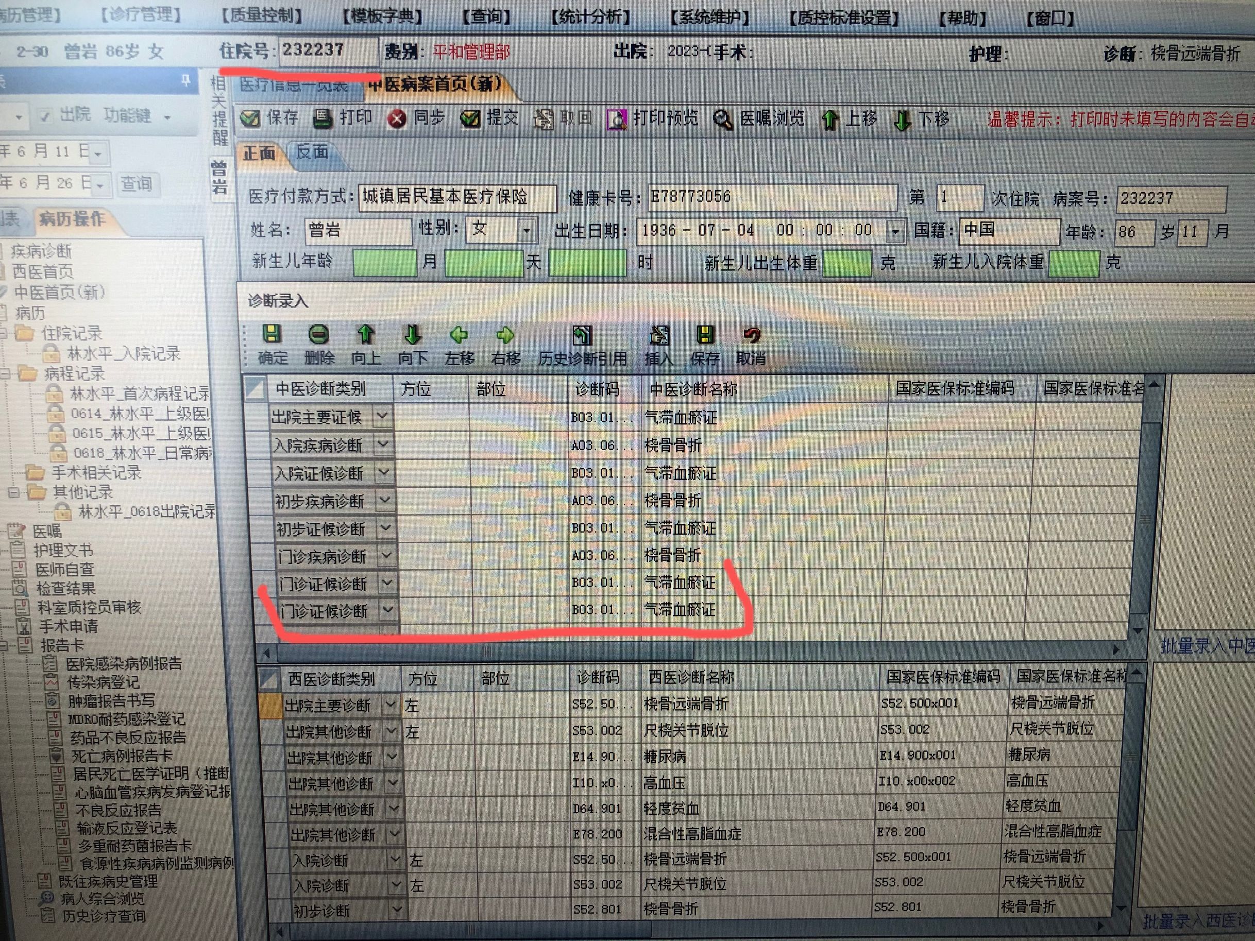Click the 打印 printer icon
1255x941 pixels.
[324, 118]
